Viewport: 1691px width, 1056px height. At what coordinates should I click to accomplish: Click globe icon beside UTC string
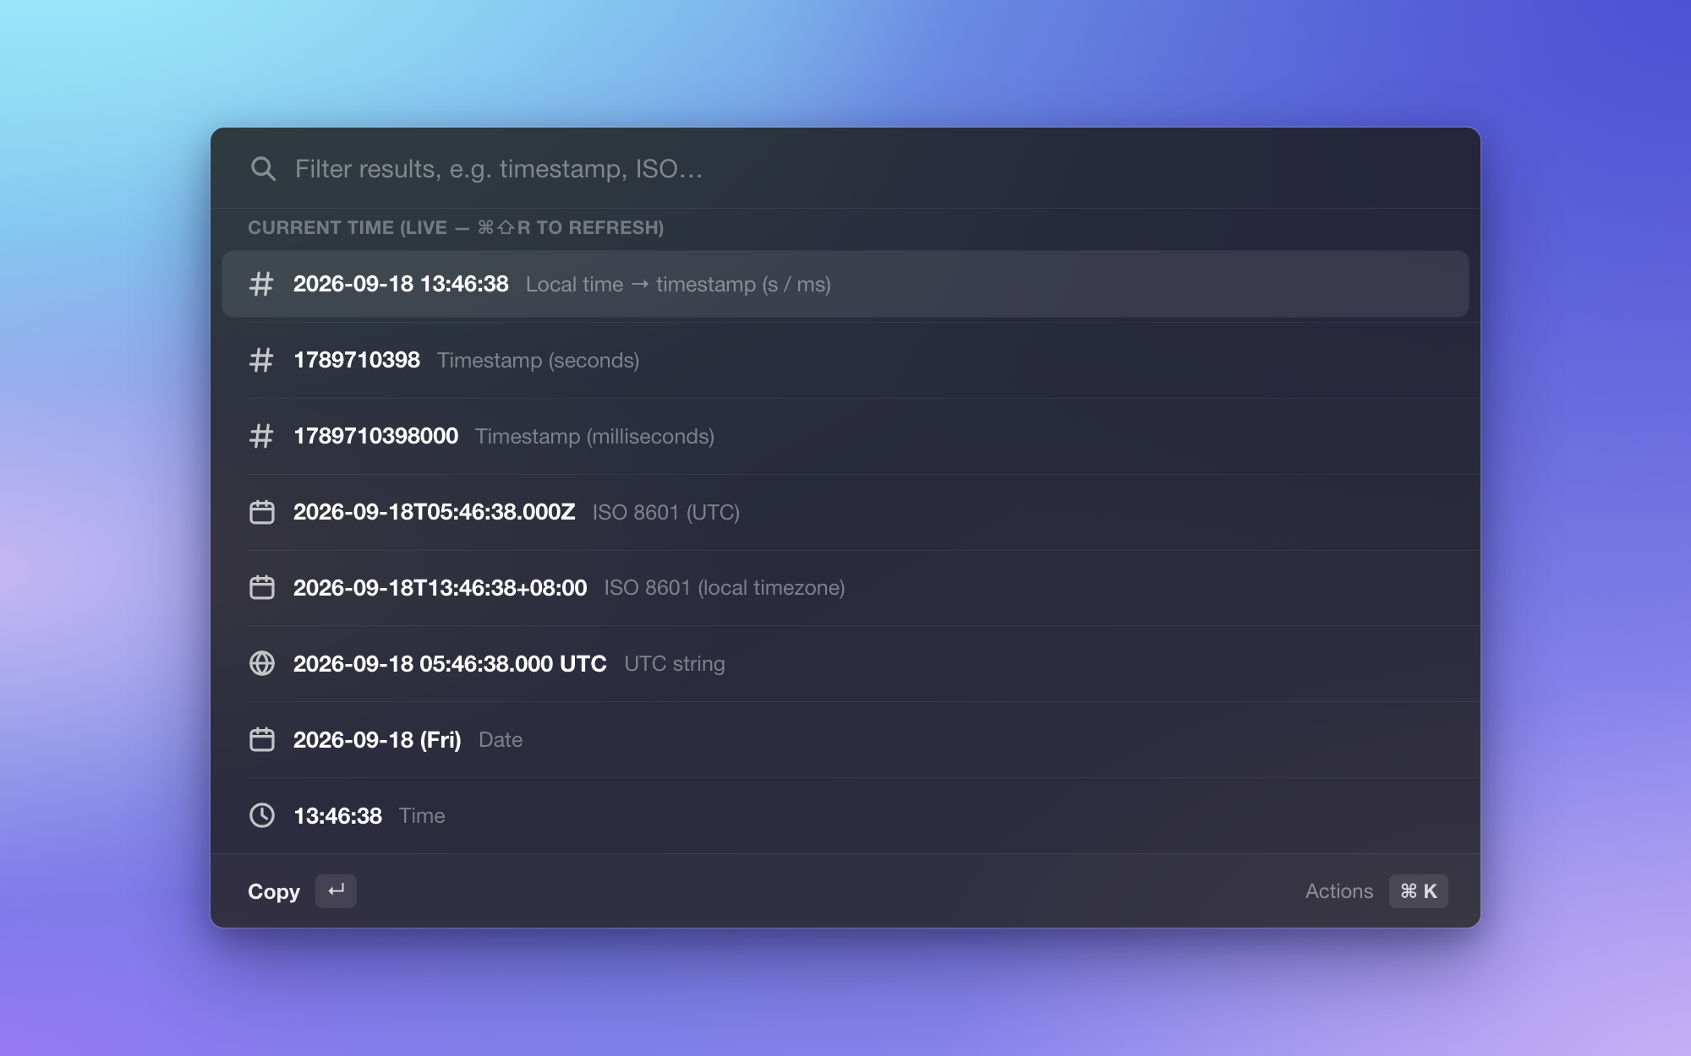262,663
